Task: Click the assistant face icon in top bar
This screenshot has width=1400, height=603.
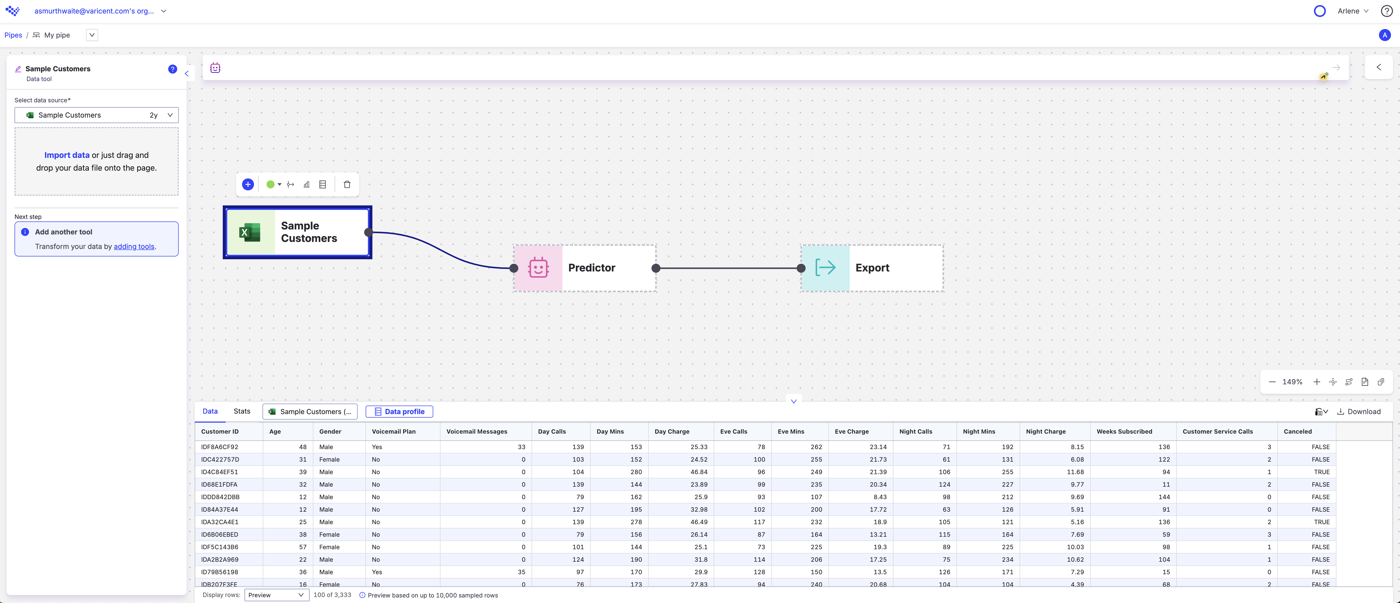Action: 215,68
